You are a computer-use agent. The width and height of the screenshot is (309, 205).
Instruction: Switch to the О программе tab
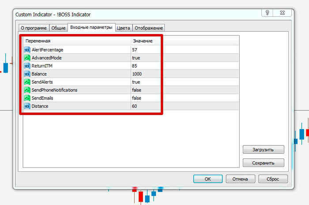click(x=33, y=28)
